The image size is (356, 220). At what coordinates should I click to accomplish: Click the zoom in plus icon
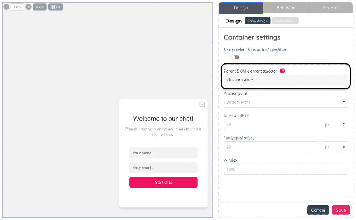[x=28, y=7]
